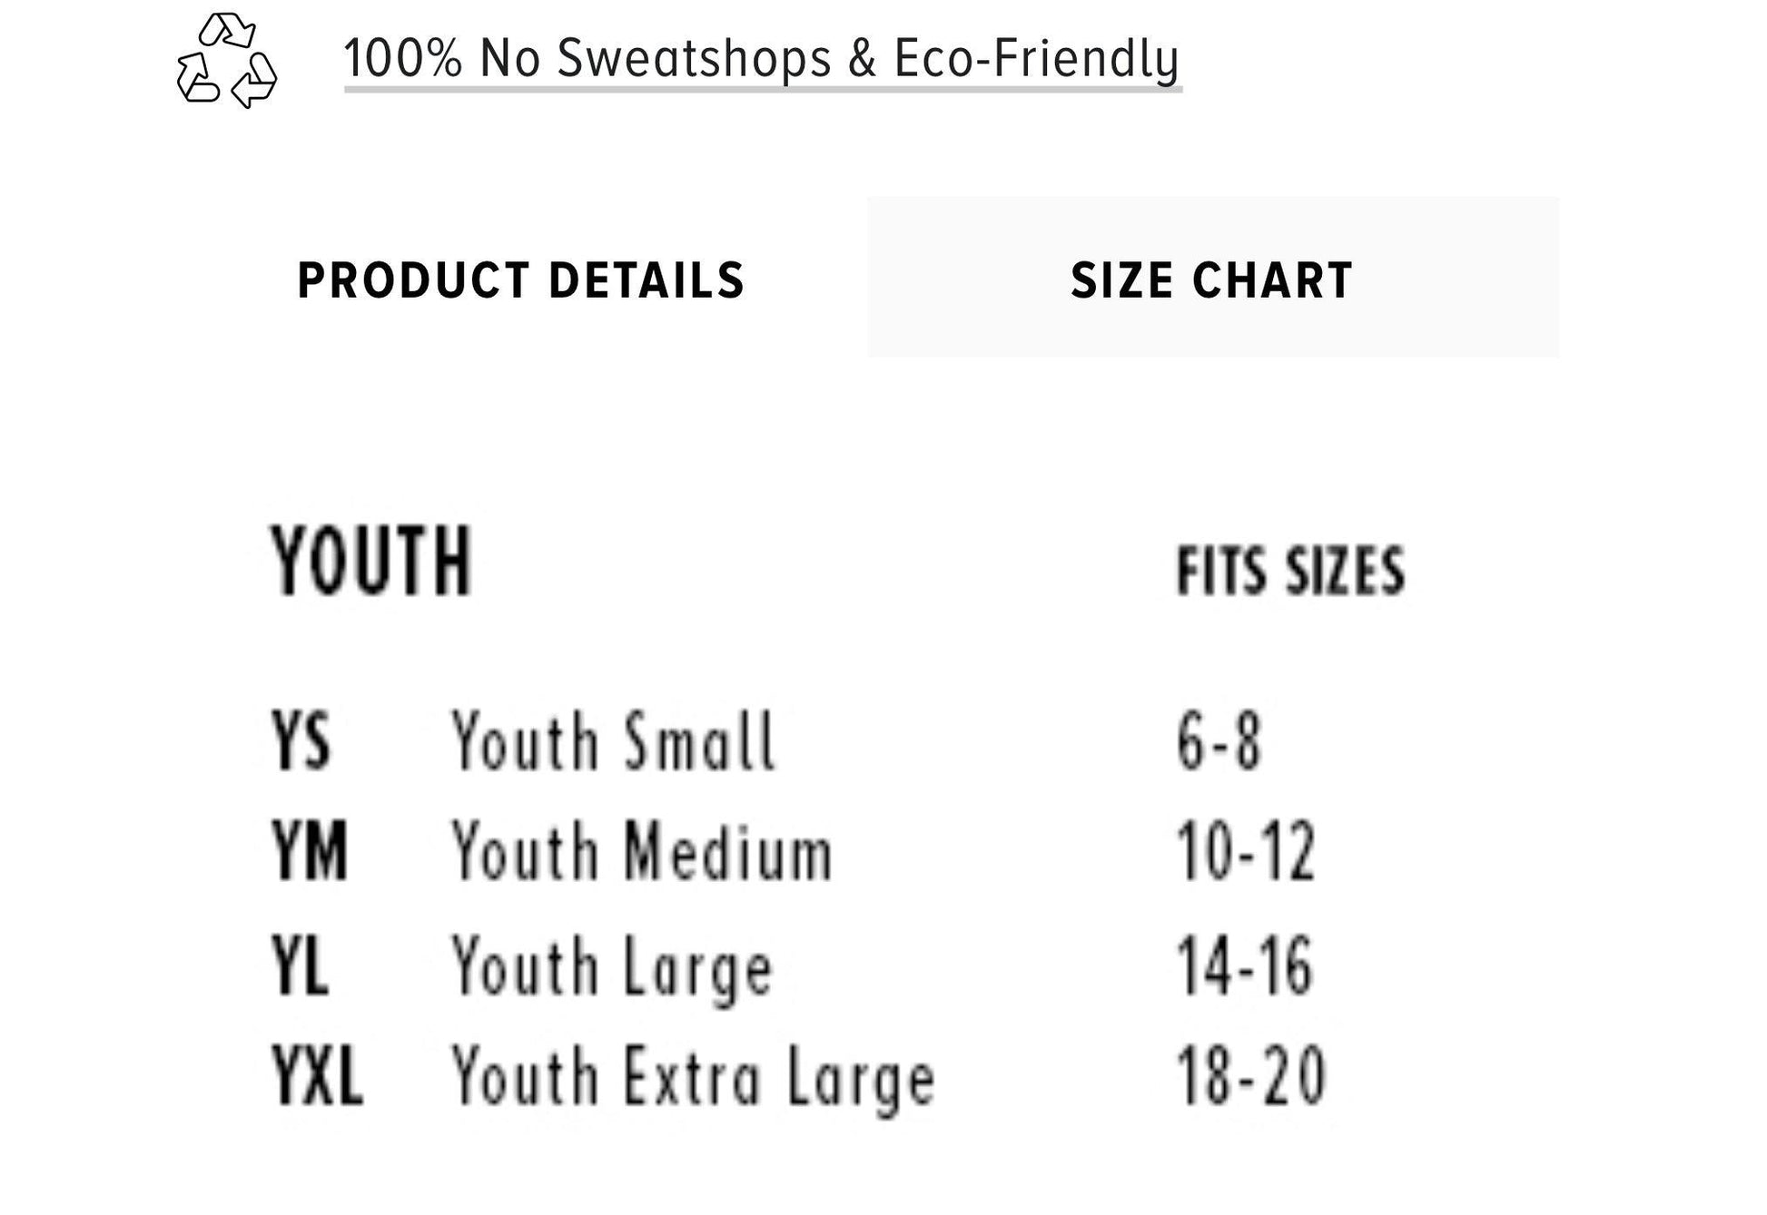Click the Youth Extra Large label

coord(693,1078)
